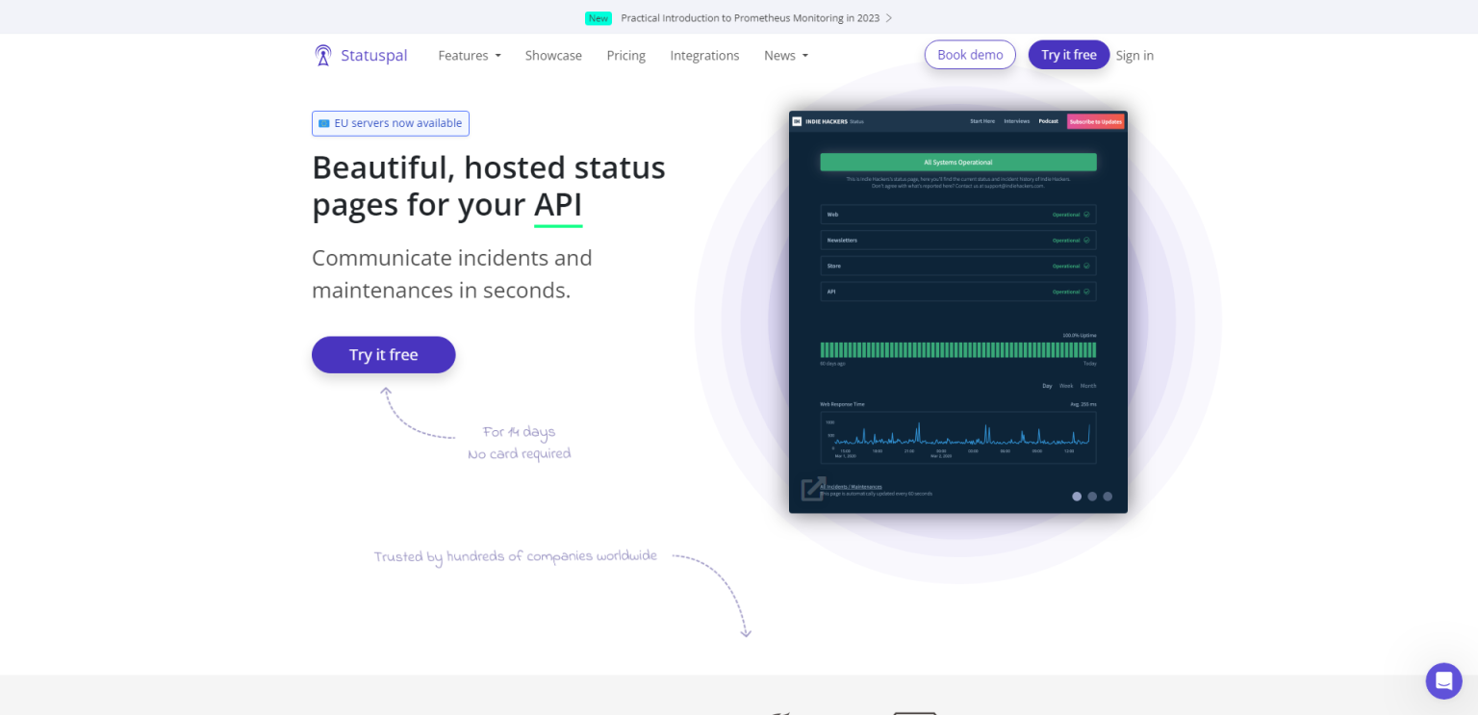The width and height of the screenshot is (1478, 715).
Task: Click the Indie Hackers square logo icon
Action: coord(798,120)
